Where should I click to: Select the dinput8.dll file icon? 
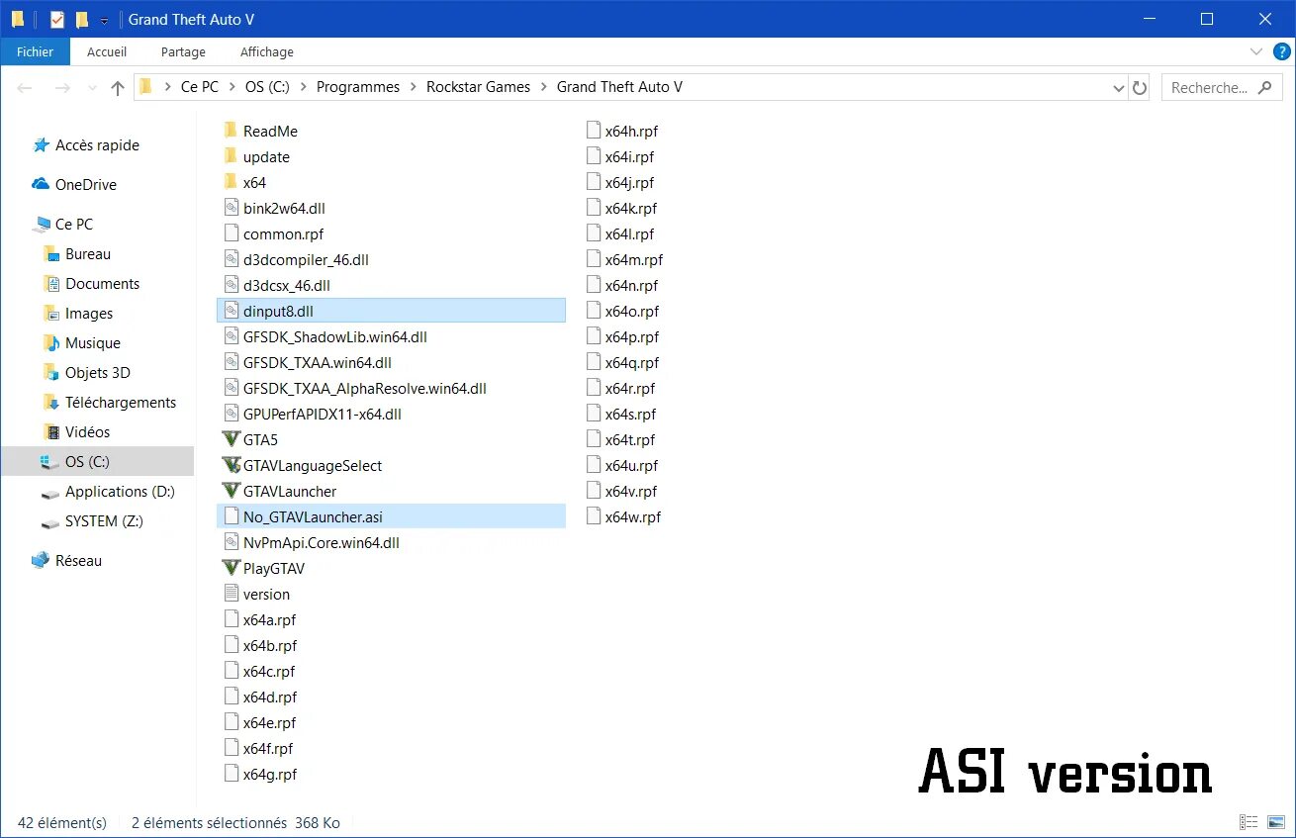pyautogui.click(x=231, y=311)
